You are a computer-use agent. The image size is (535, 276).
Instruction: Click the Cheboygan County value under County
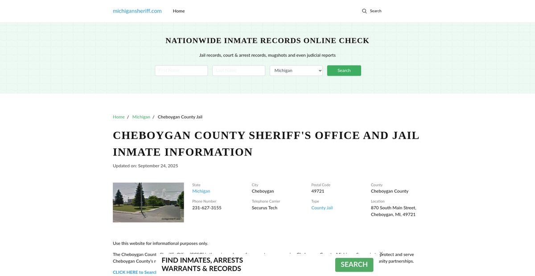coord(390,191)
